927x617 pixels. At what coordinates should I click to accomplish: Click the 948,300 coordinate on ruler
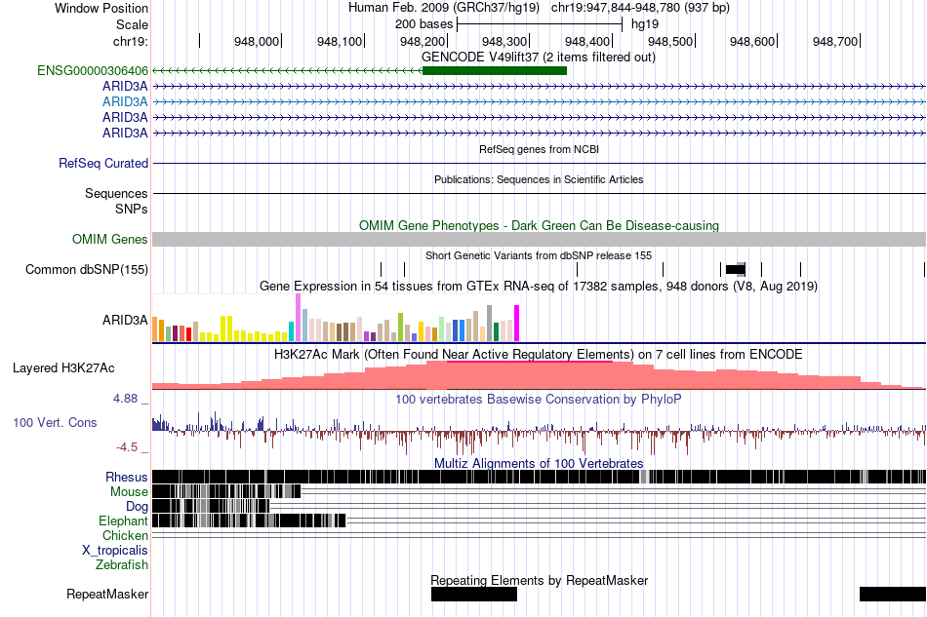(504, 41)
